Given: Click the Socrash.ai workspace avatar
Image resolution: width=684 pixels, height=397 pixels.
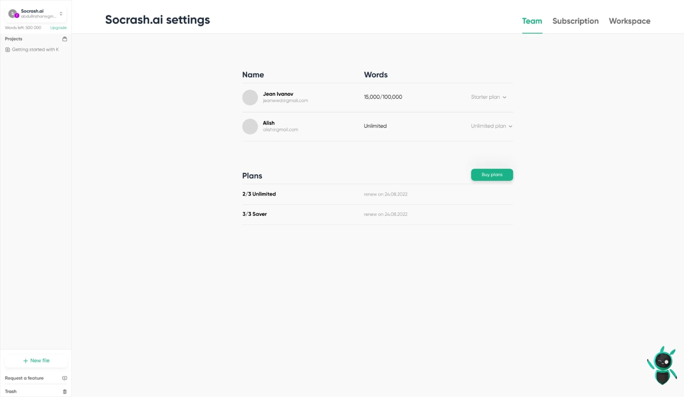Looking at the screenshot, I should tap(13, 14).
